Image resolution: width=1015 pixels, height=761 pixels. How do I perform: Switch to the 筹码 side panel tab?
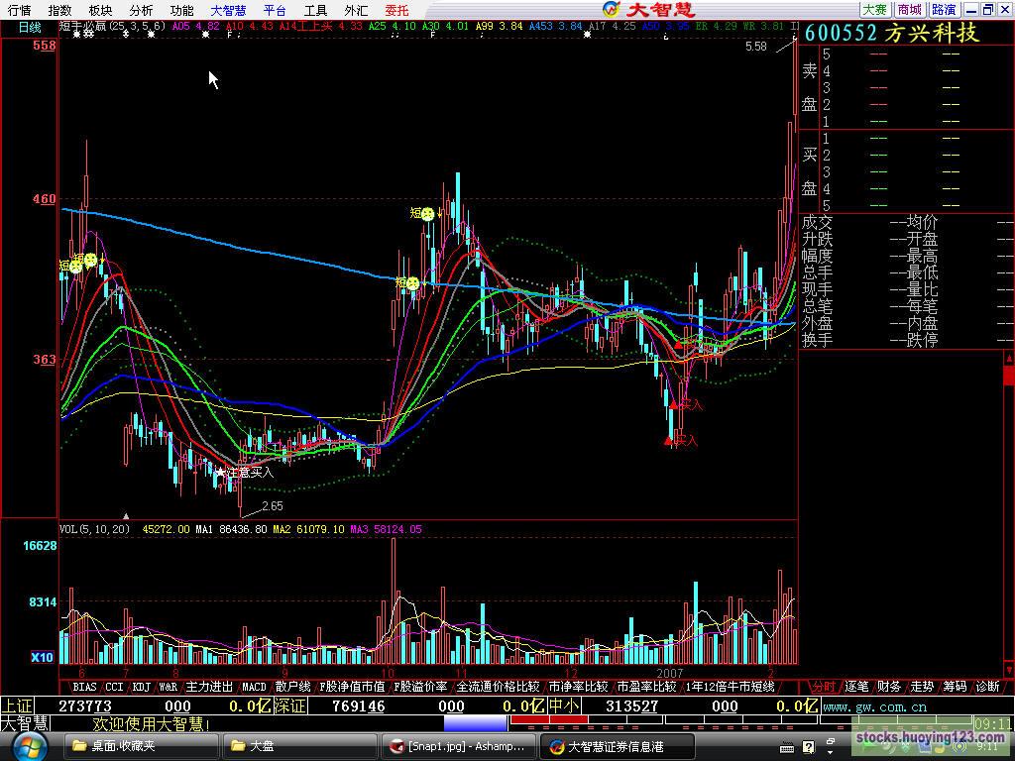tap(955, 687)
